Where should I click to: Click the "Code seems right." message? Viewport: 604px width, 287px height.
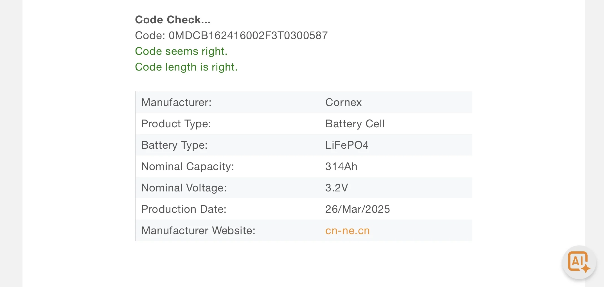(x=181, y=51)
